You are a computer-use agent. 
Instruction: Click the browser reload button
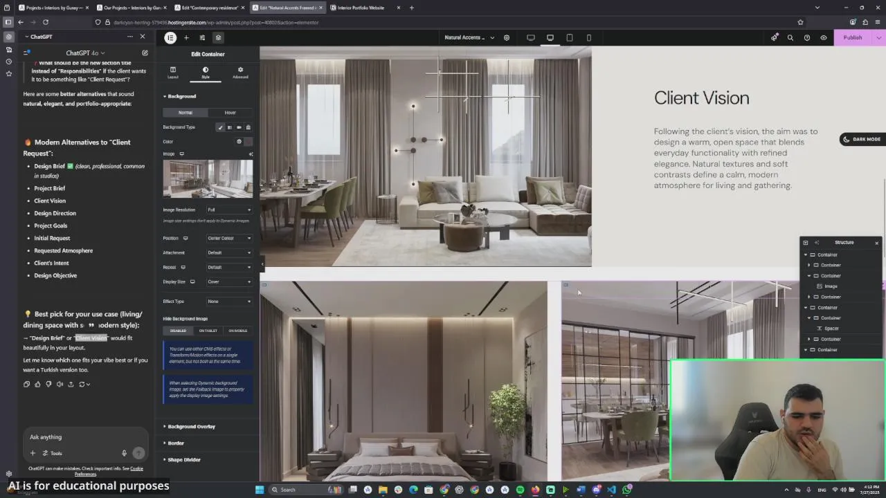[x=46, y=22]
